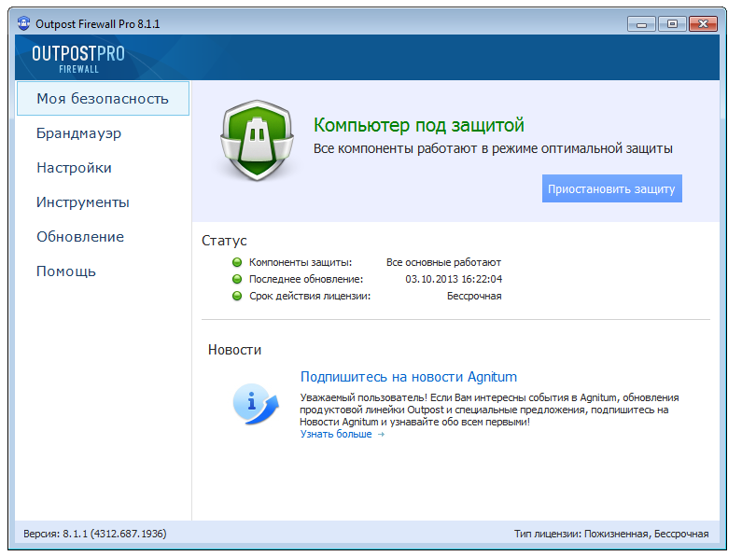Open the Инструменты section
Viewport: 742px width, 556px height.
[x=83, y=202]
